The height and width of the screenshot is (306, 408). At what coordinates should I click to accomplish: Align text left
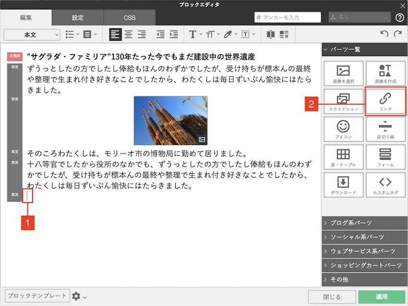115,35
